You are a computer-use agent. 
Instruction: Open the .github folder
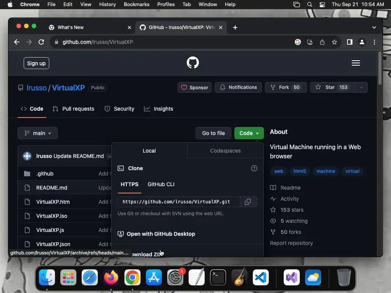coord(45,174)
